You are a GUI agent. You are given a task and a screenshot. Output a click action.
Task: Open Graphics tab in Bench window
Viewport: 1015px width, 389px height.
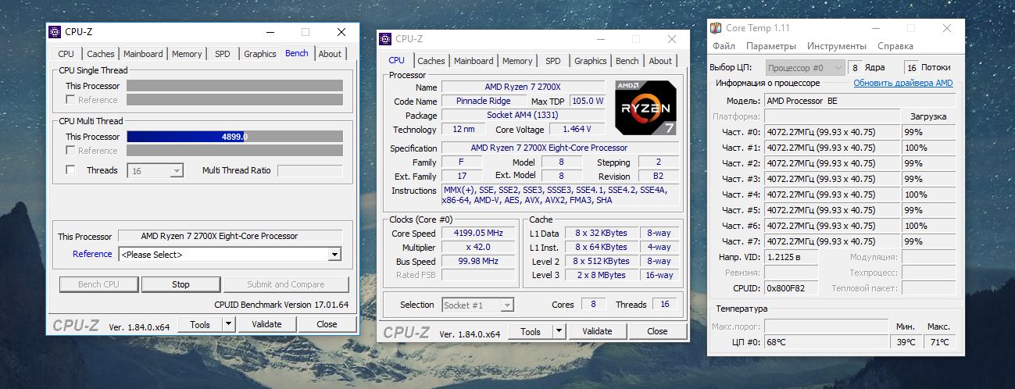(x=260, y=54)
